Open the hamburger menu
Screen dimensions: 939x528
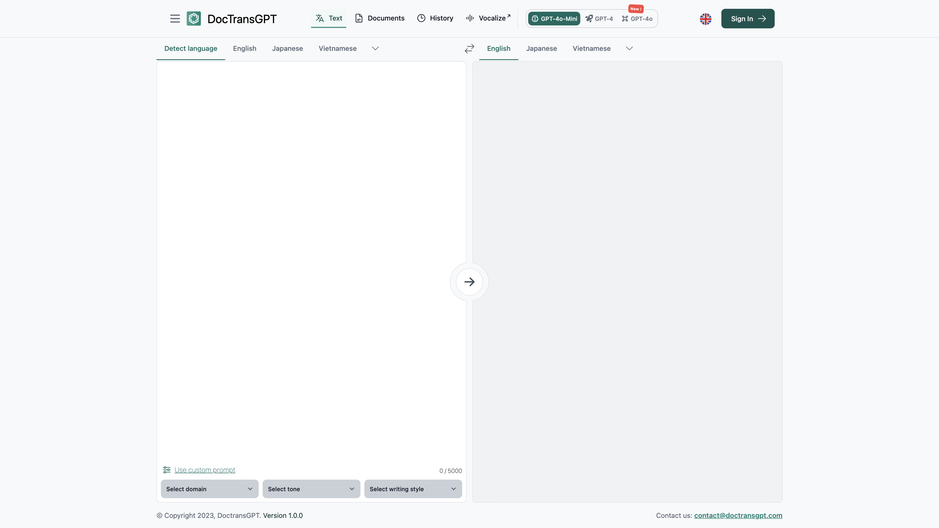click(x=175, y=19)
